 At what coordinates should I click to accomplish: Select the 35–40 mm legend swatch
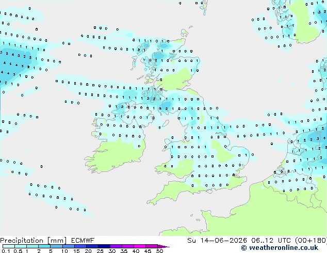128,246
